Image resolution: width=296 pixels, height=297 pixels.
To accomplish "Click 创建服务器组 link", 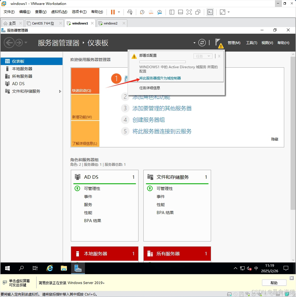I will coord(149,120).
